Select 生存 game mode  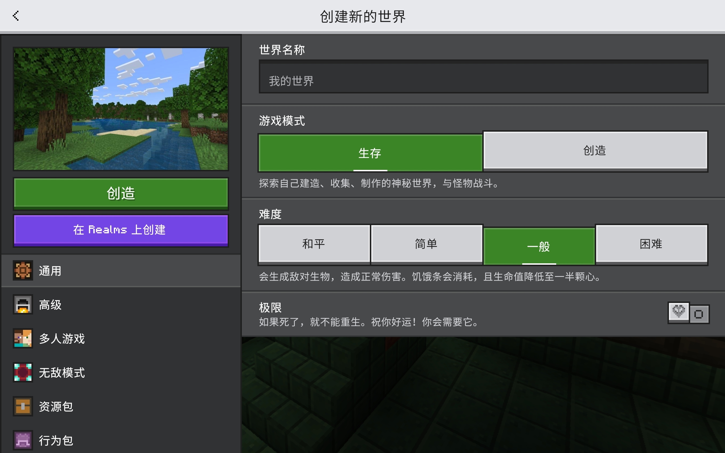click(370, 153)
